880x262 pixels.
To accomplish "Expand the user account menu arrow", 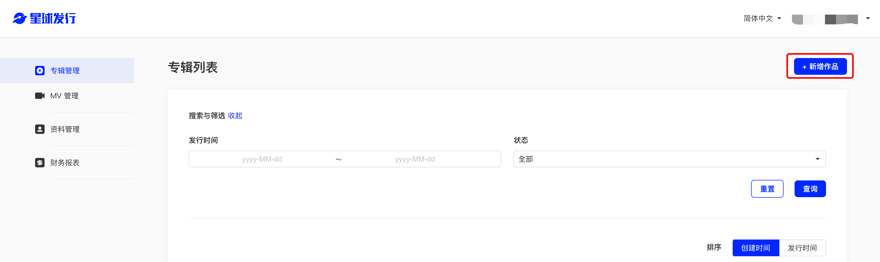I will tap(868, 18).
